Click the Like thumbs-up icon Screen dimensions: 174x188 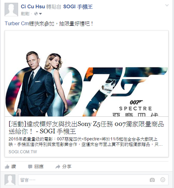7,166
